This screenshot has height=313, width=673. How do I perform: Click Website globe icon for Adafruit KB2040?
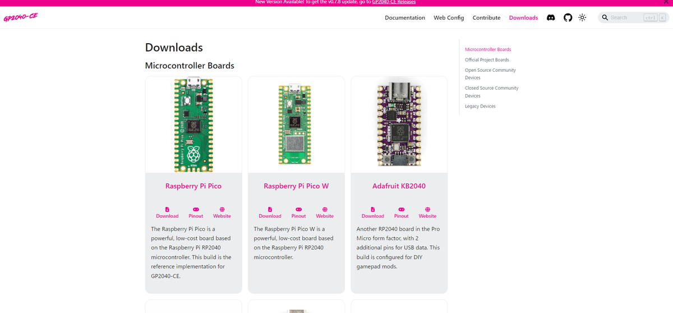(x=427, y=209)
